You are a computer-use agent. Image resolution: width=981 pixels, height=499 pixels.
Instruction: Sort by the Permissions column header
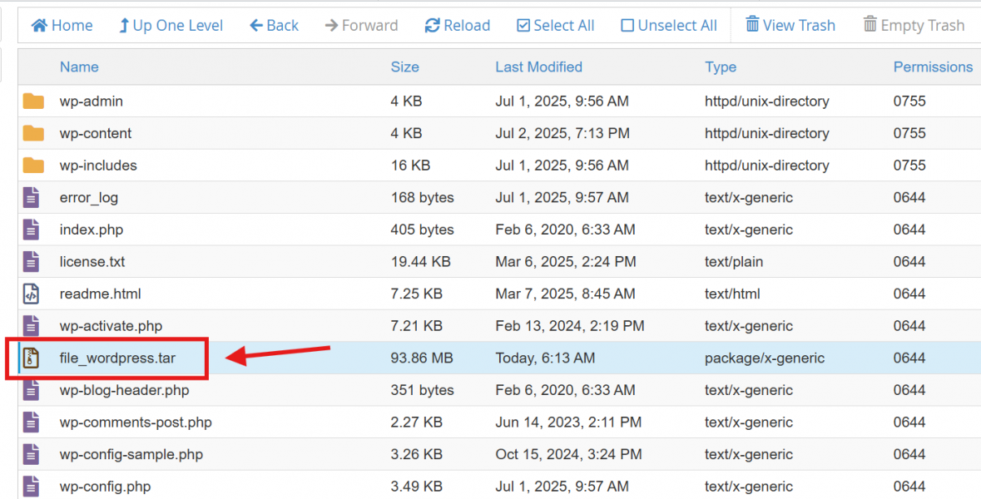coord(933,67)
